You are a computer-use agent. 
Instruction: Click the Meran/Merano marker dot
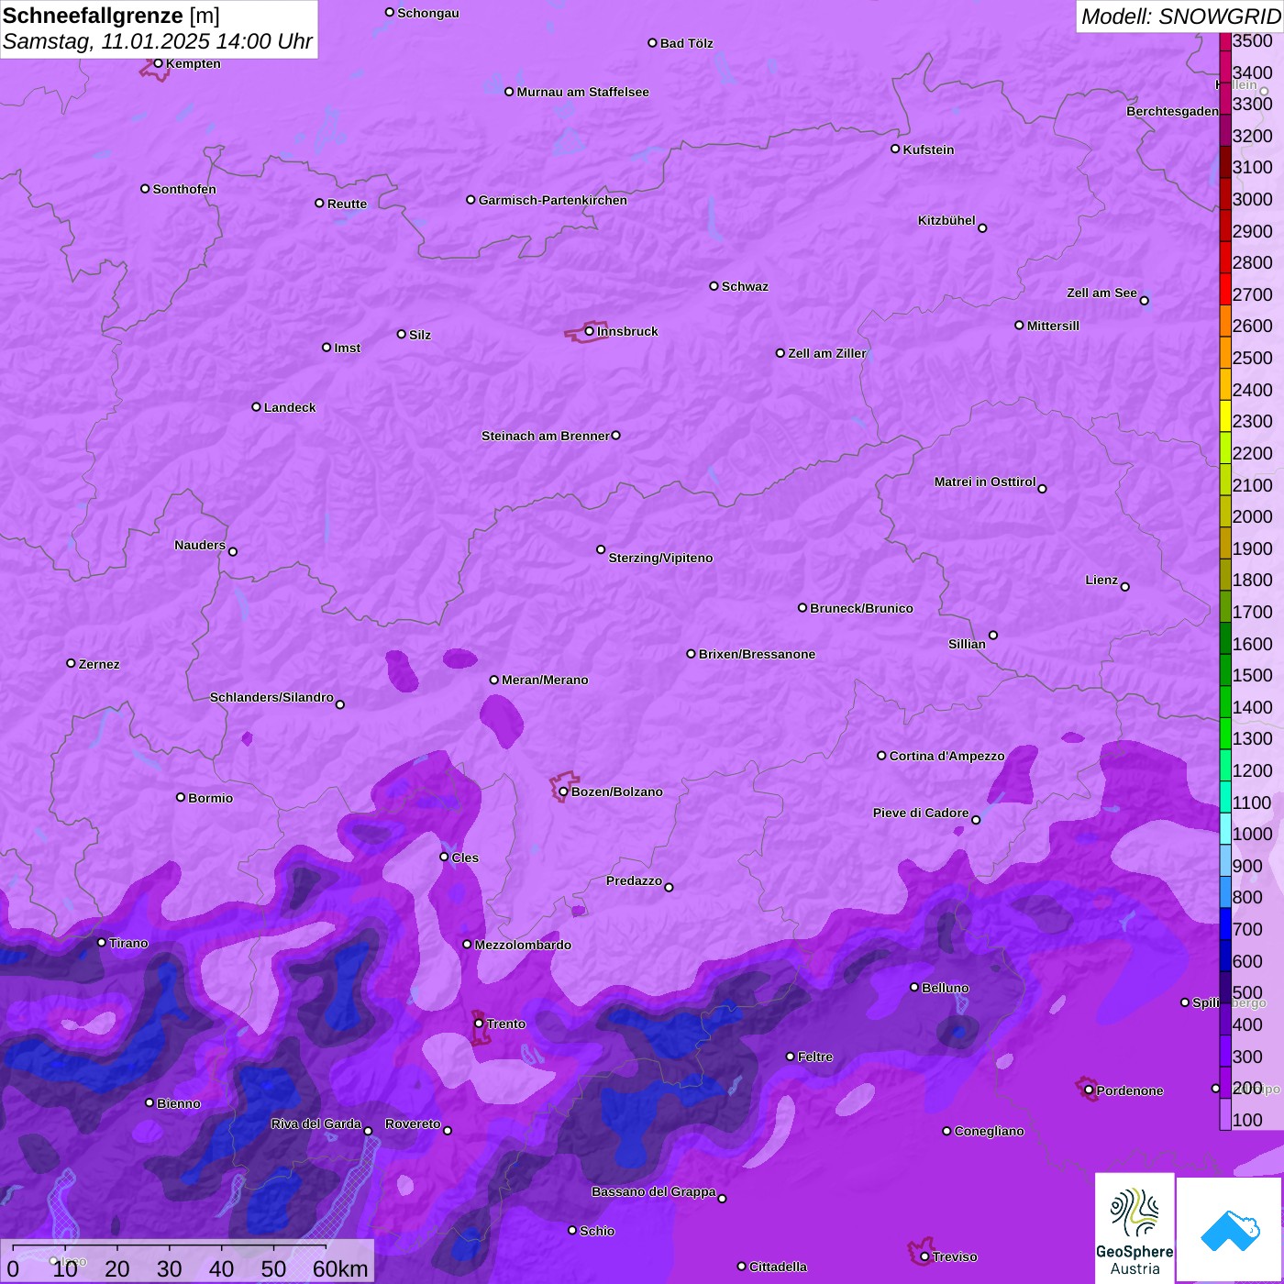coord(494,680)
